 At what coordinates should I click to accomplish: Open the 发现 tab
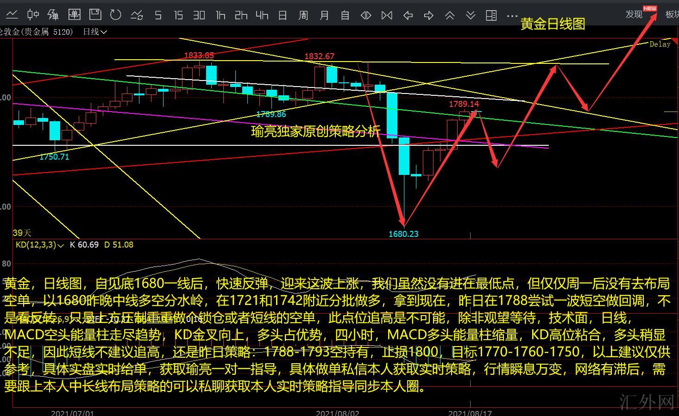[634, 14]
